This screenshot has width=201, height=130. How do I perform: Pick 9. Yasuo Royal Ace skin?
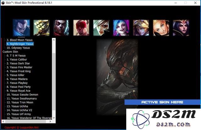pos(19,91)
